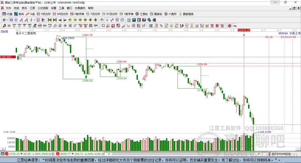Image resolution: width=301 pixels, height=163 pixels.
Task: Open the T四方形 tool
Action: click(x=93, y=14)
